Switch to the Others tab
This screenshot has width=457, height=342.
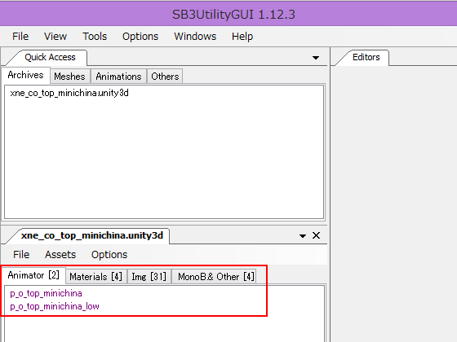click(x=165, y=77)
